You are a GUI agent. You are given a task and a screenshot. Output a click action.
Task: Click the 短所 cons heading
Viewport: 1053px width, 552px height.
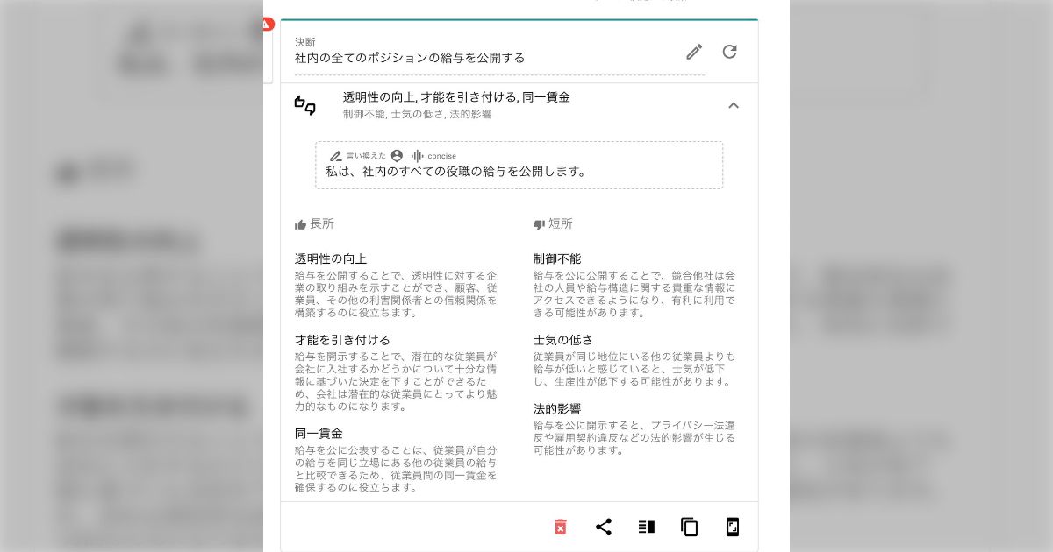click(560, 224)
